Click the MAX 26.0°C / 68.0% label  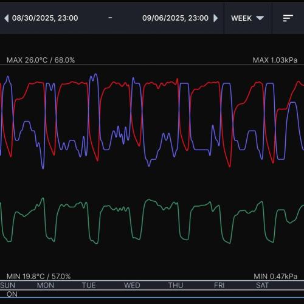[x=41, y=60]
